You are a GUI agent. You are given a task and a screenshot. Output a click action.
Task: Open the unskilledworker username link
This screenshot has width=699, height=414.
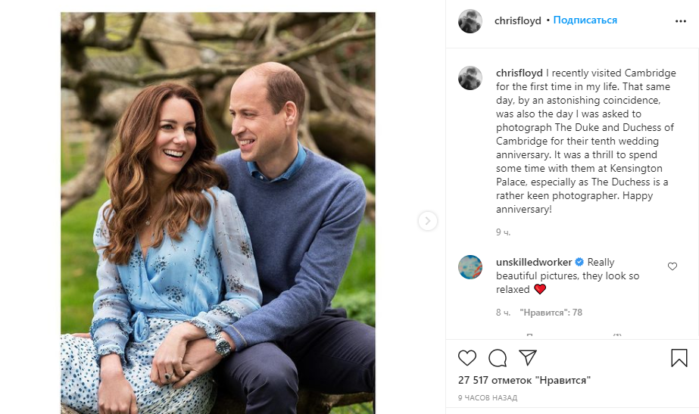(x=534, y=262)
